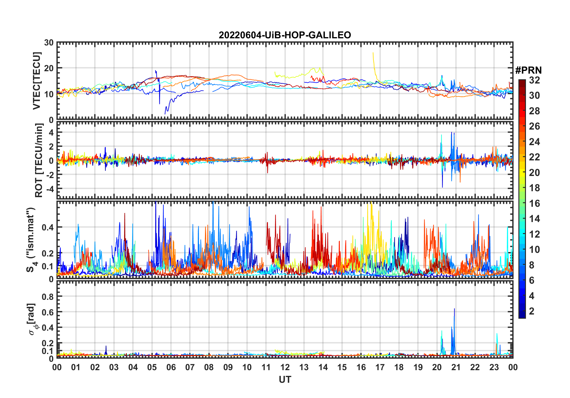
Task: Select the ROT [TECU/min] y-axis label
Action: [x=39, y=160]
